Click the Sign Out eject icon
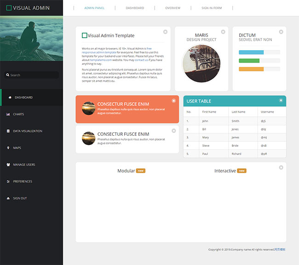 tap(8, 198)
